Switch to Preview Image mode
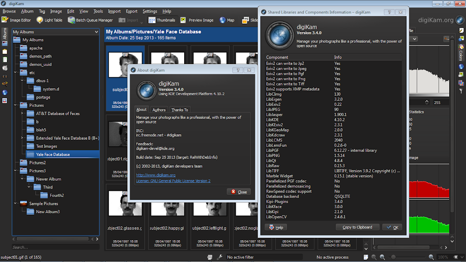The image size is (466, 262). [197, 20]
